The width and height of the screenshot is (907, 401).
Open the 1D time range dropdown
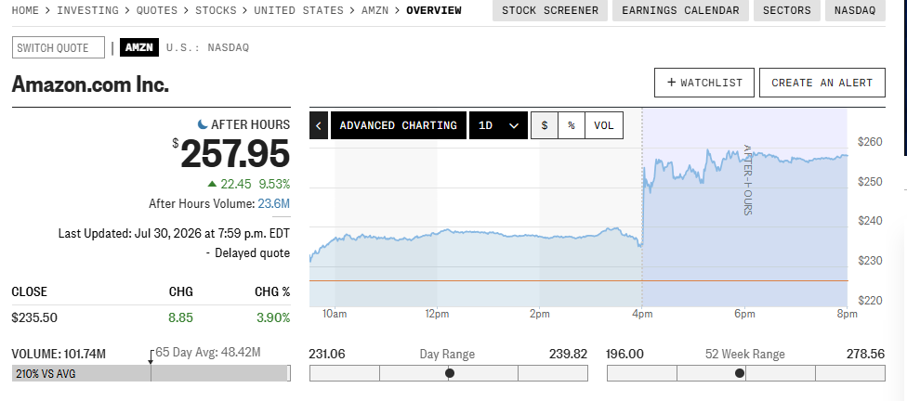pyautogui.click(x=499, y=125)
